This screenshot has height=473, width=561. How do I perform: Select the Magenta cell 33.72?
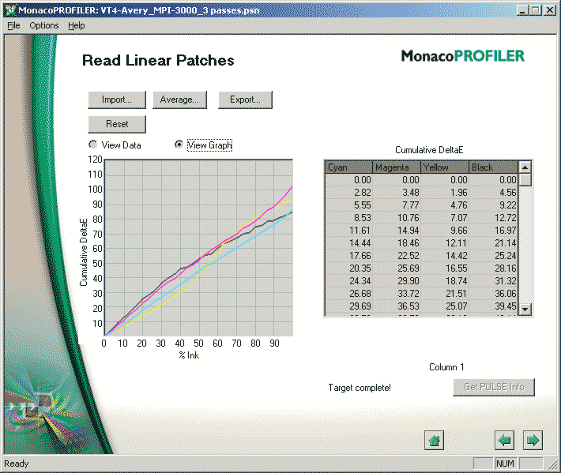(x=397, y=294)
